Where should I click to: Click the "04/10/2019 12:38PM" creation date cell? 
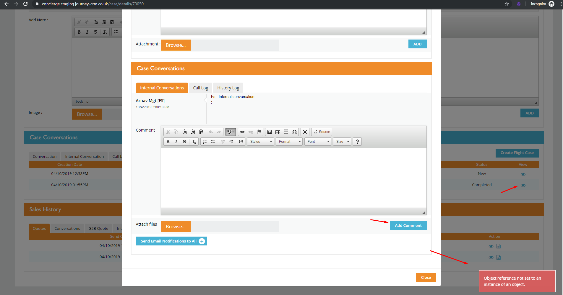click(70, 173)
